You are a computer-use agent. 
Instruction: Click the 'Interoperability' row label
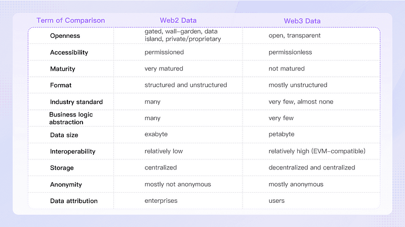pyautogui.click(x=72, y=151)
